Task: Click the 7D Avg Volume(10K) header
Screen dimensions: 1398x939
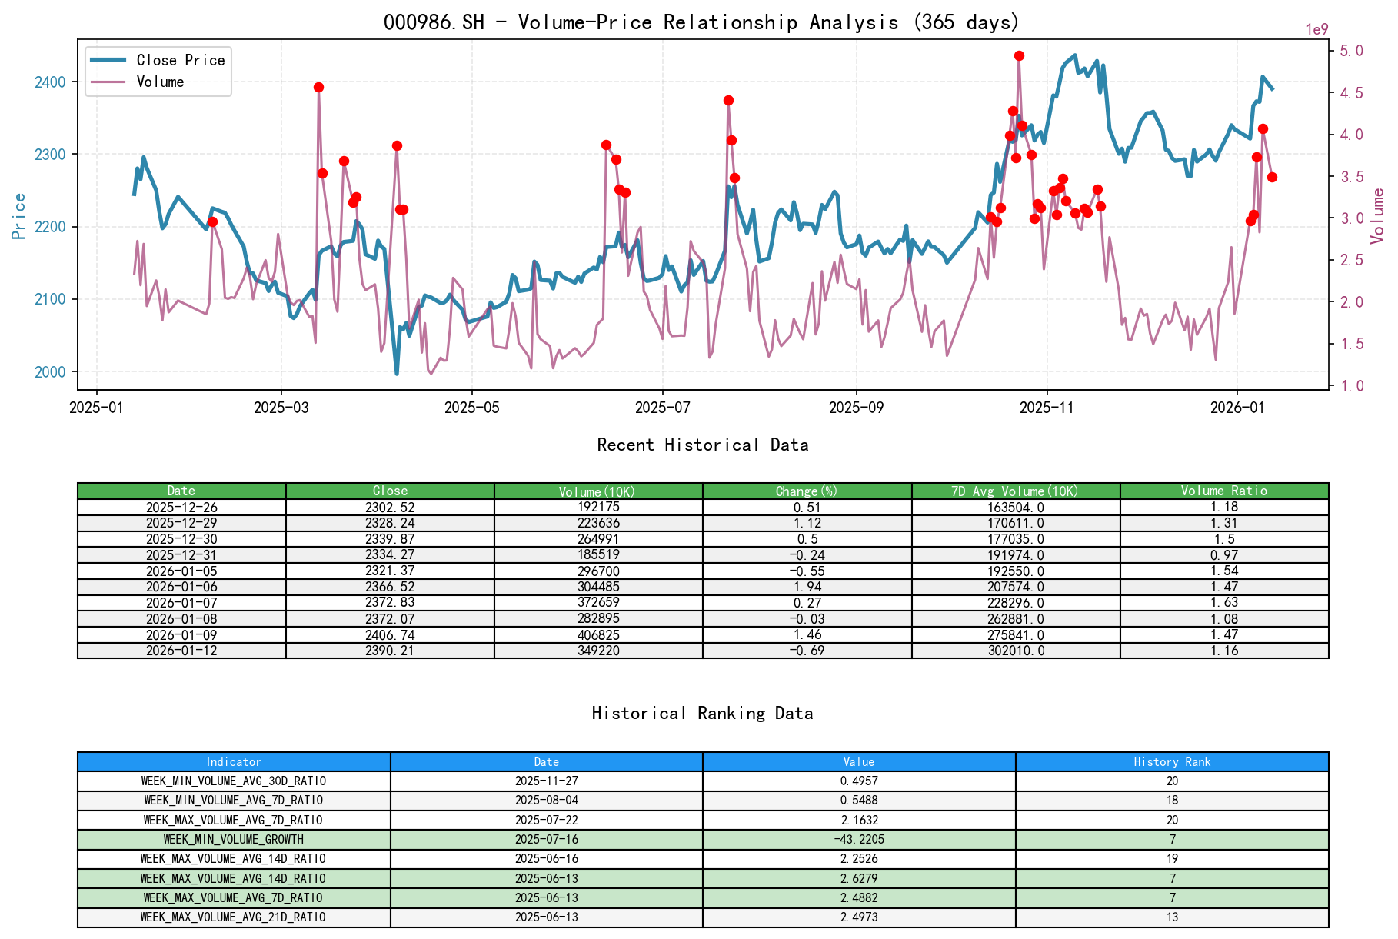Action: coord(1016,490)
